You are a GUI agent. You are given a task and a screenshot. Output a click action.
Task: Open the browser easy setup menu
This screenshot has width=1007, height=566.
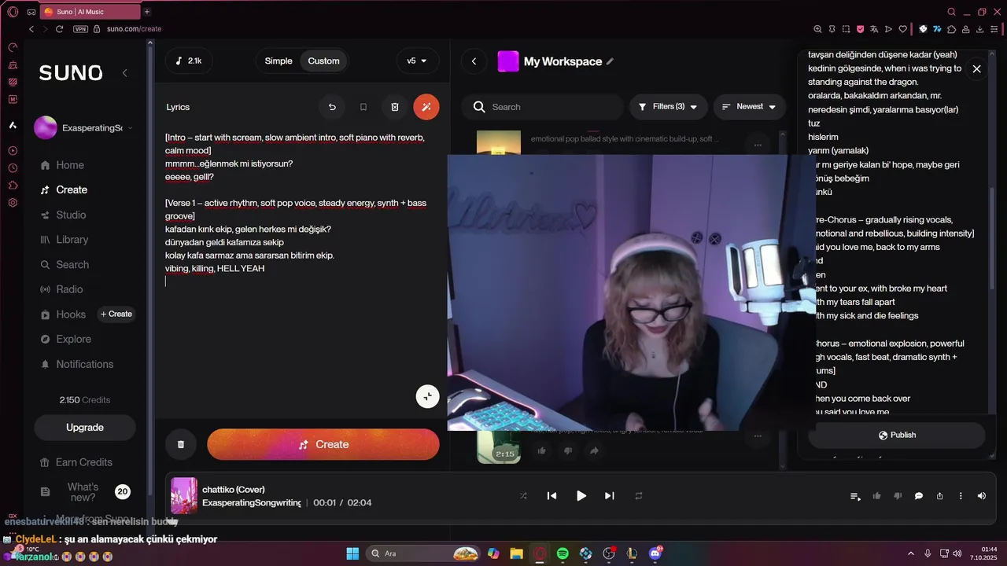[994, 29]
